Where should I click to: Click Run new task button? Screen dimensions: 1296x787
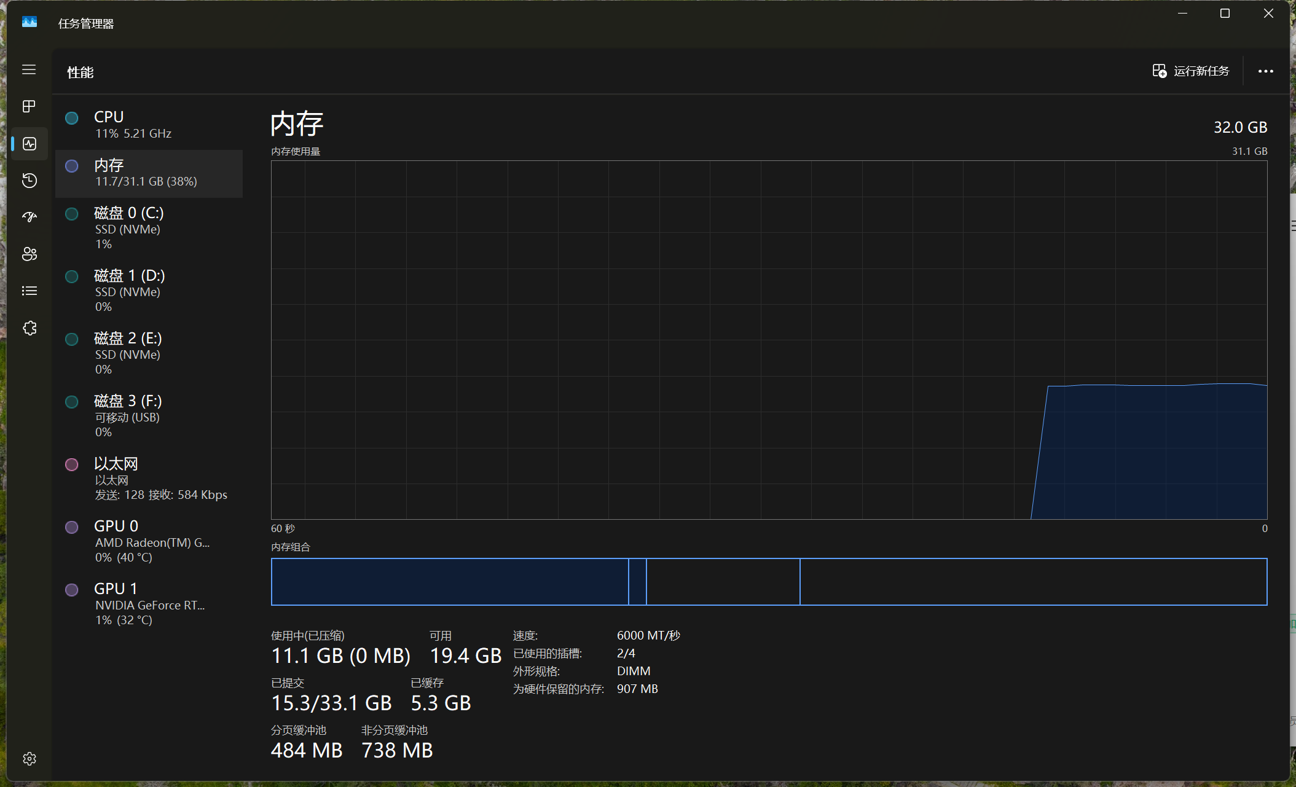point(1190,71)
